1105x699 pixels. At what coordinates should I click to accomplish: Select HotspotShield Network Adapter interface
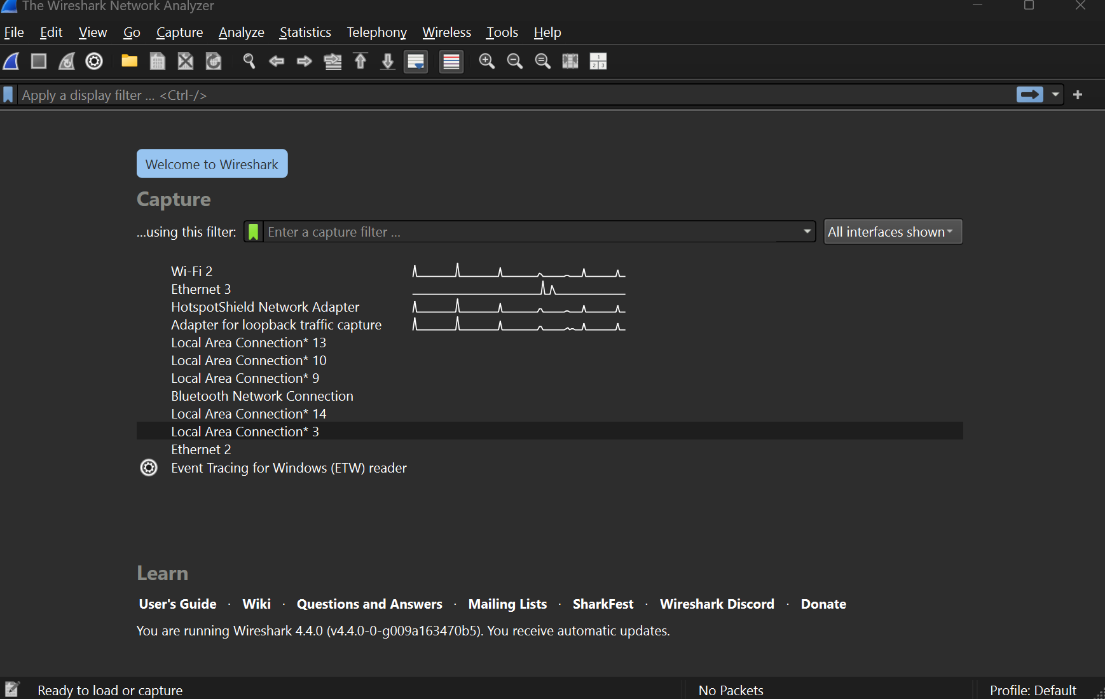tap(550, 307)
